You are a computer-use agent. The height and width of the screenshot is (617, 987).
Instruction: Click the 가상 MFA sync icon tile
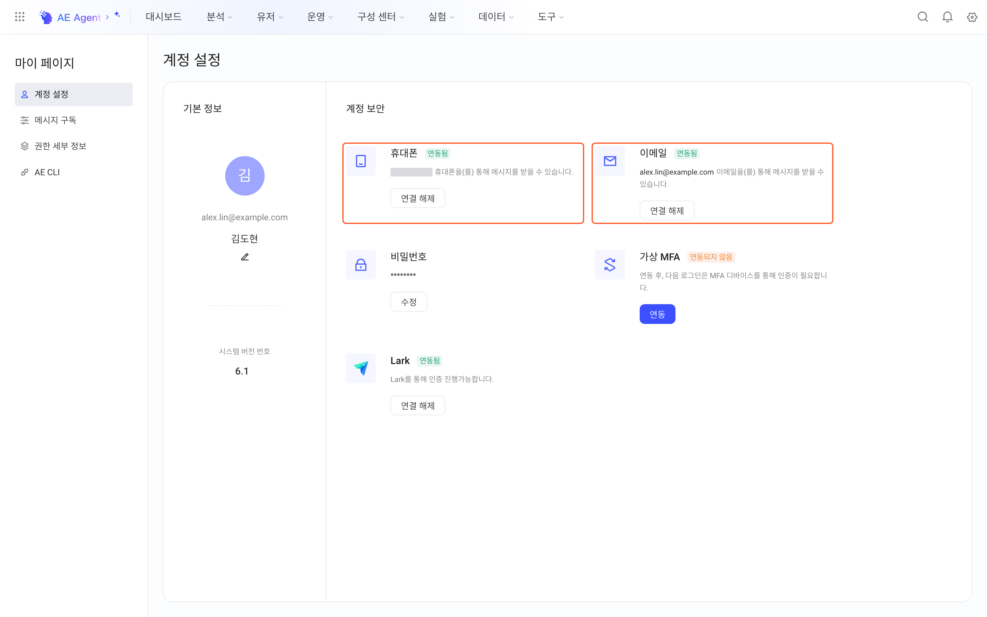(610, 264)
